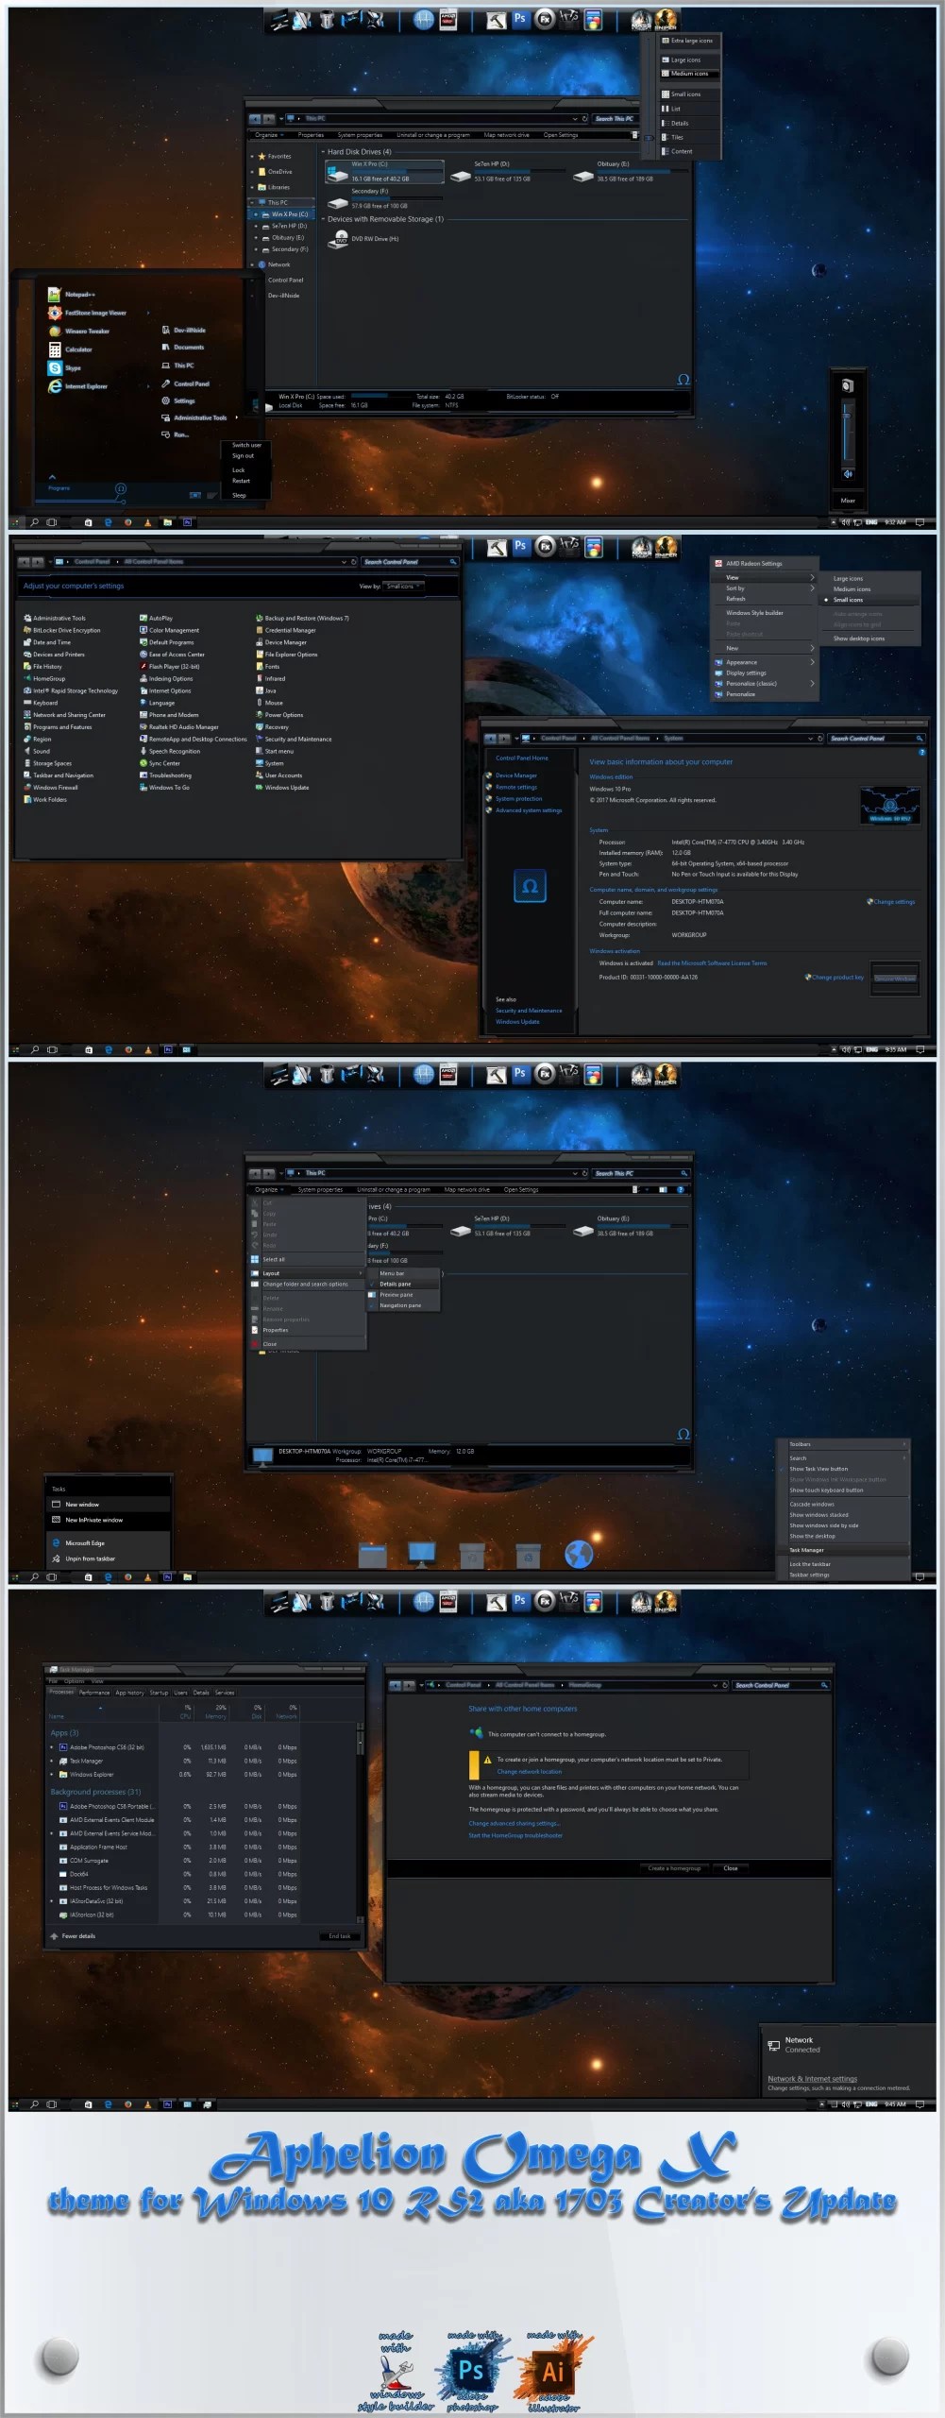The width and height of the screenshot is (945, 2418).
Task: Open Flash Player (32-bit) control panel item
Action: coord(170,667)
